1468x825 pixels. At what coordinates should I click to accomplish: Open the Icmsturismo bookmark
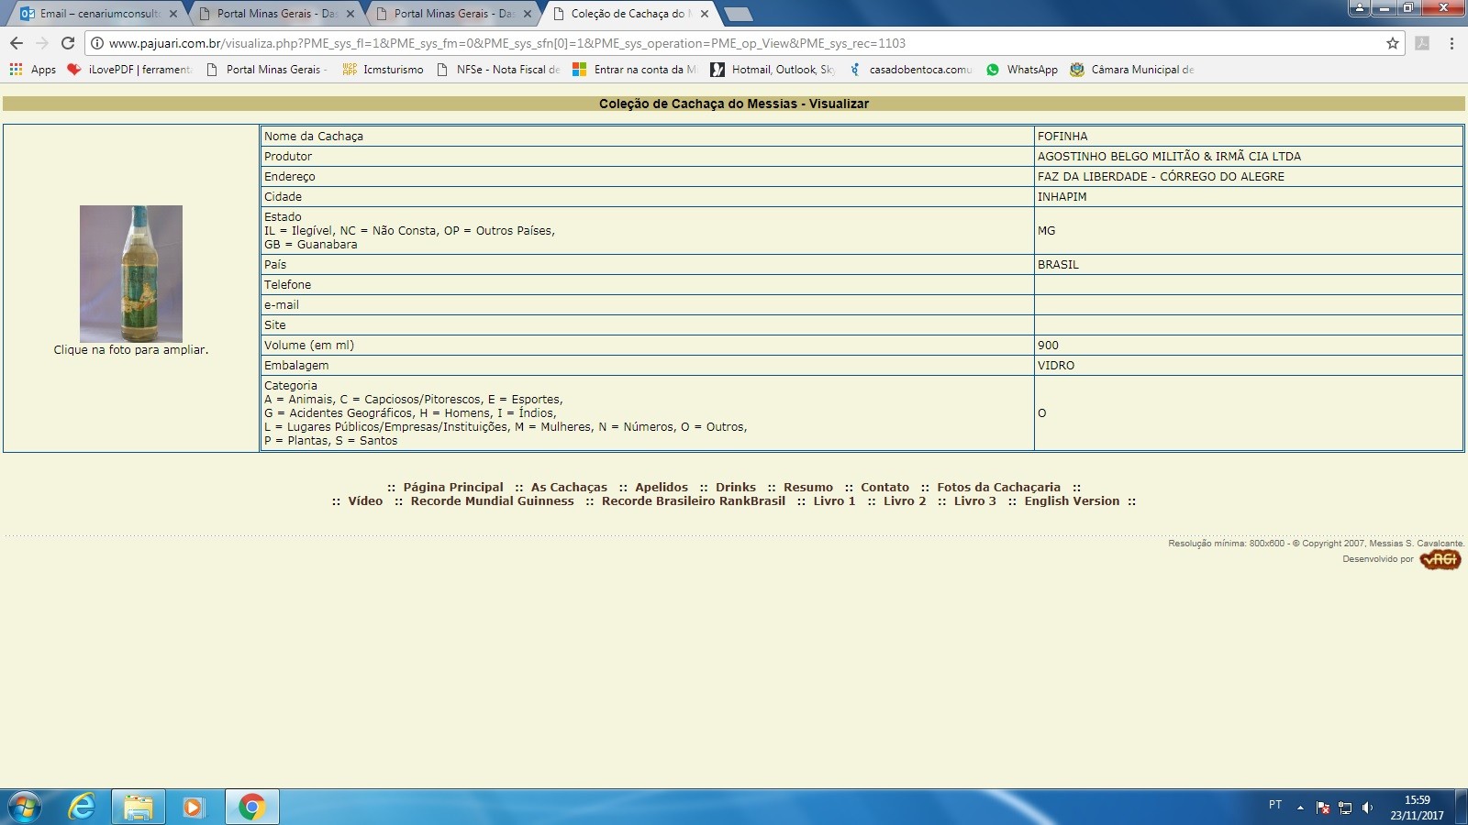pos(383,70)
